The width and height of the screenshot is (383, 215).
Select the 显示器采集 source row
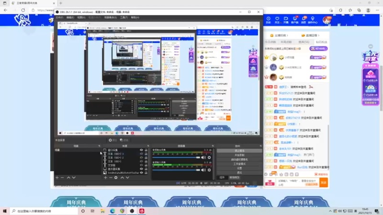click(125, 169)
